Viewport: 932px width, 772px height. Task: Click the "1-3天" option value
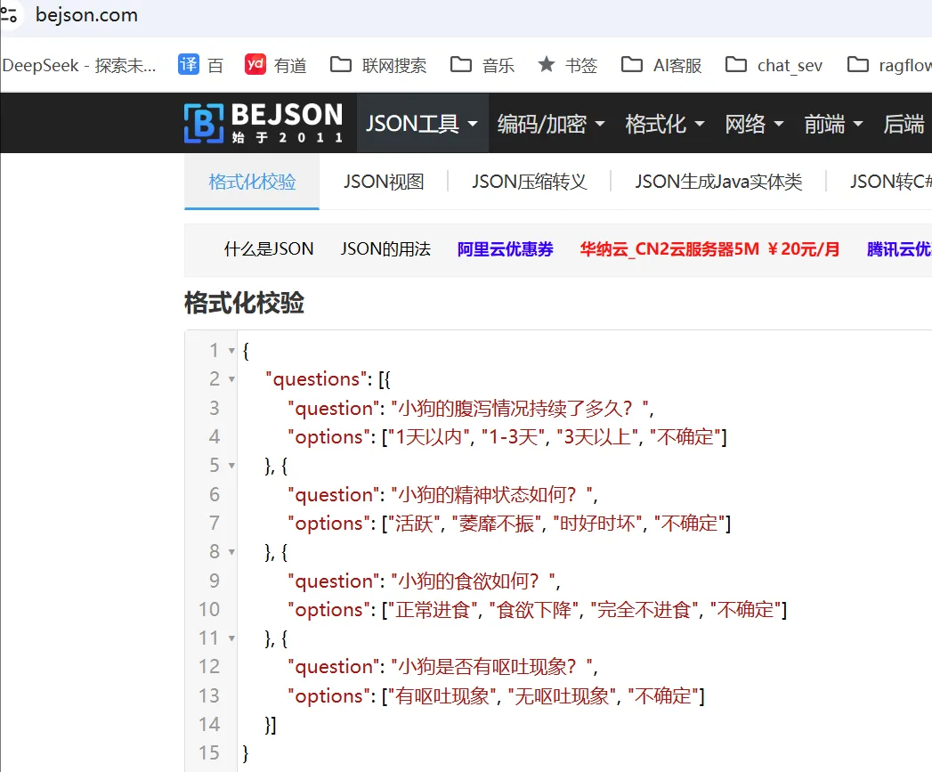514,437
